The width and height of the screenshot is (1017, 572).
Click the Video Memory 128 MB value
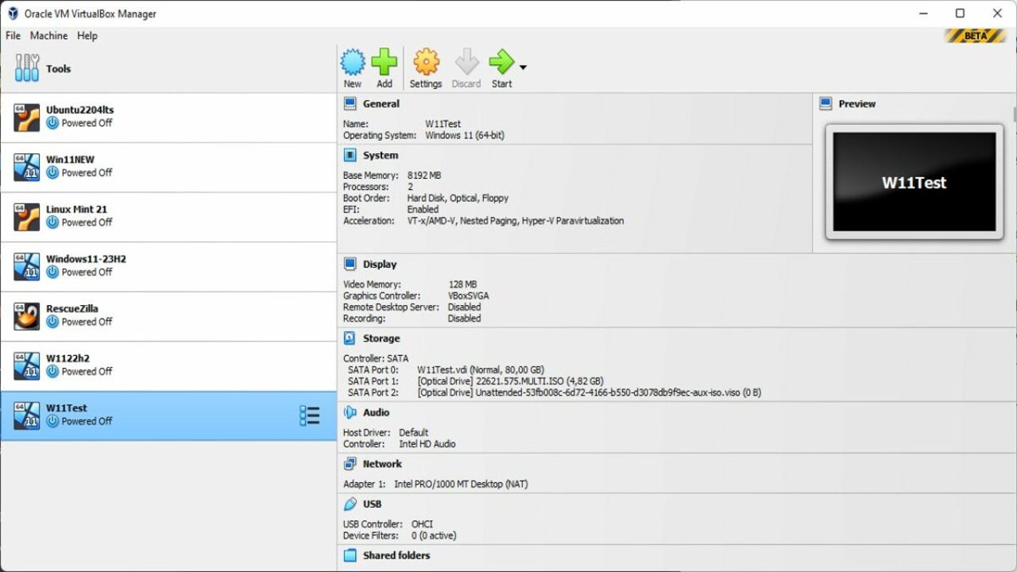(x=462, y=284)
